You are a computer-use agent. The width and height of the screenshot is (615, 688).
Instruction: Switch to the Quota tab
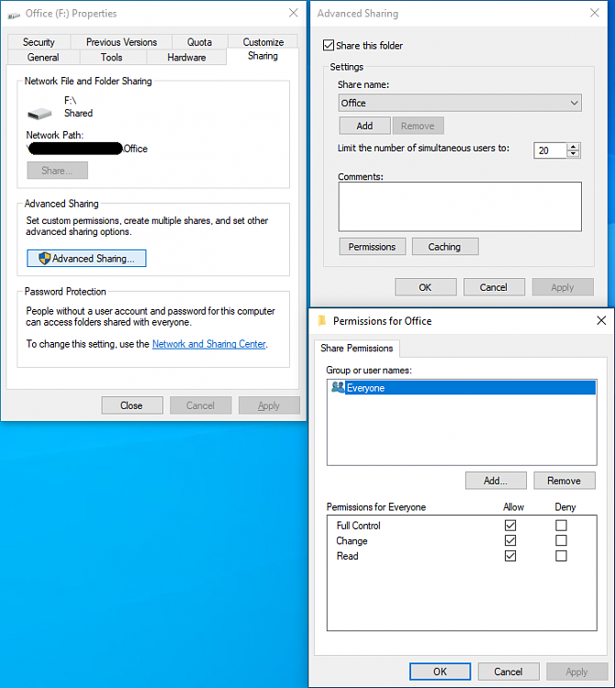pyautogui.click(x=200, y=42)
